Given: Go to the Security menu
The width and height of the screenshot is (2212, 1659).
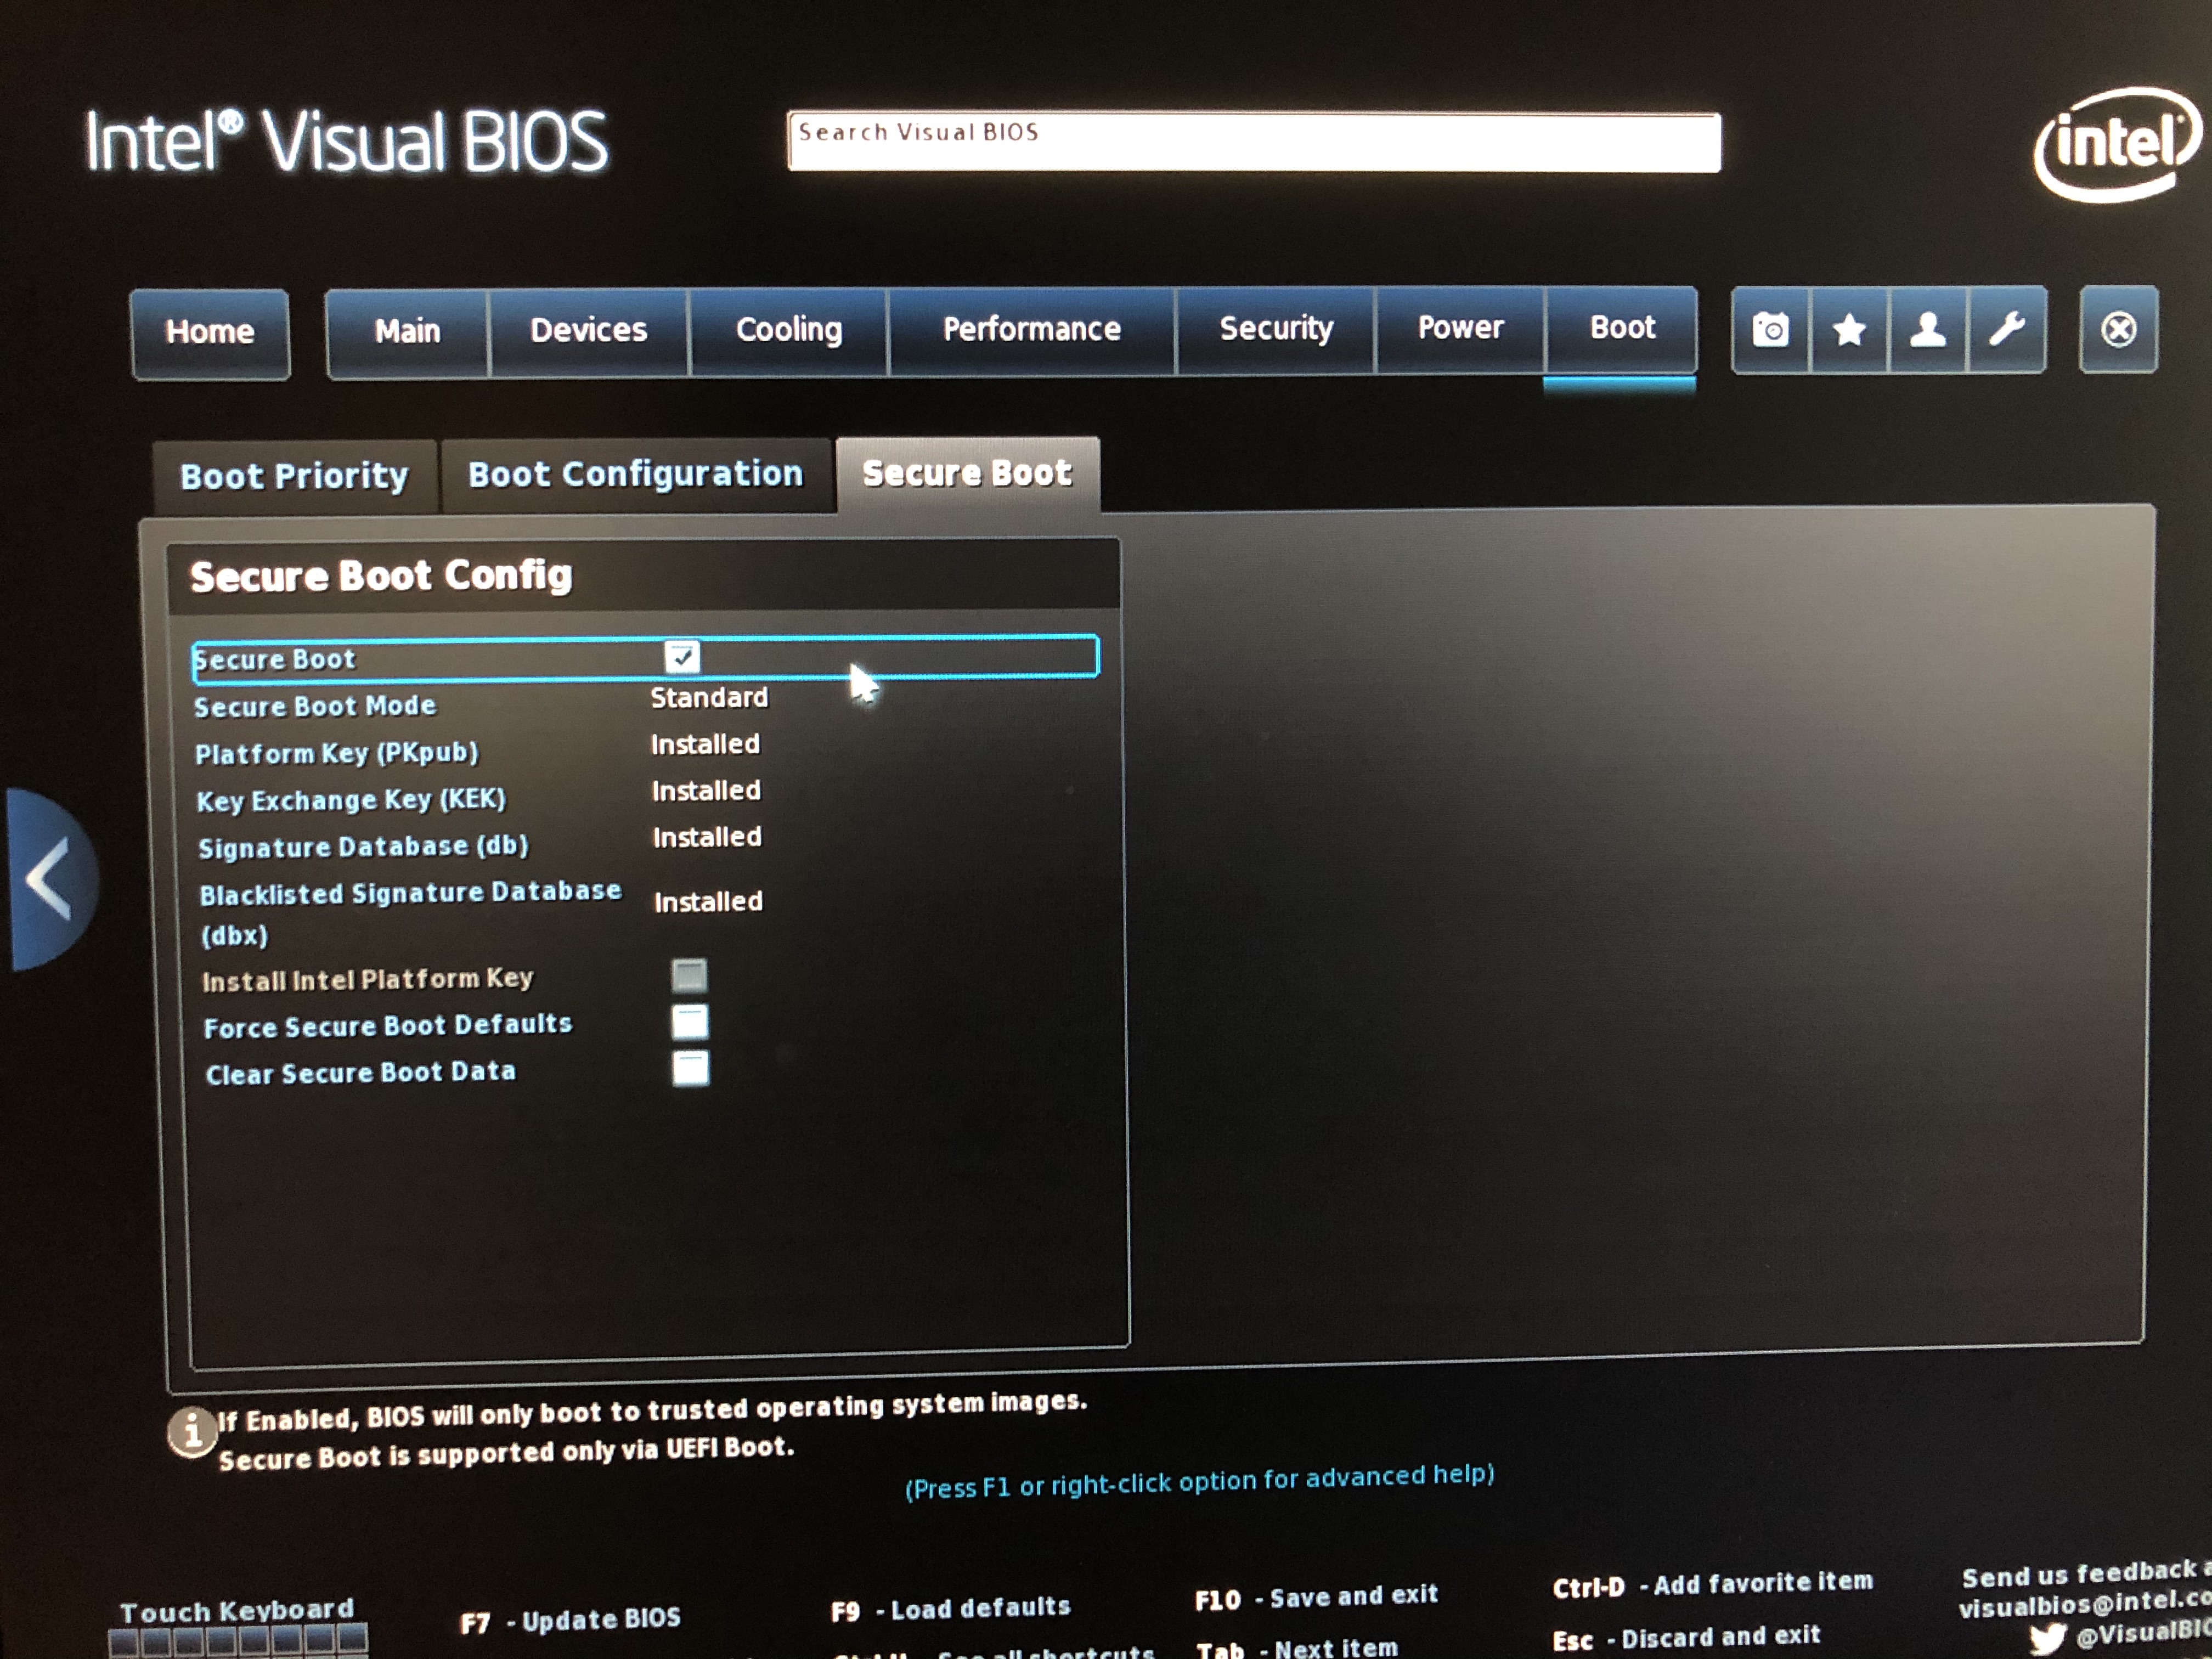Looking at the screenshot, I should [x=1276, y=328].
